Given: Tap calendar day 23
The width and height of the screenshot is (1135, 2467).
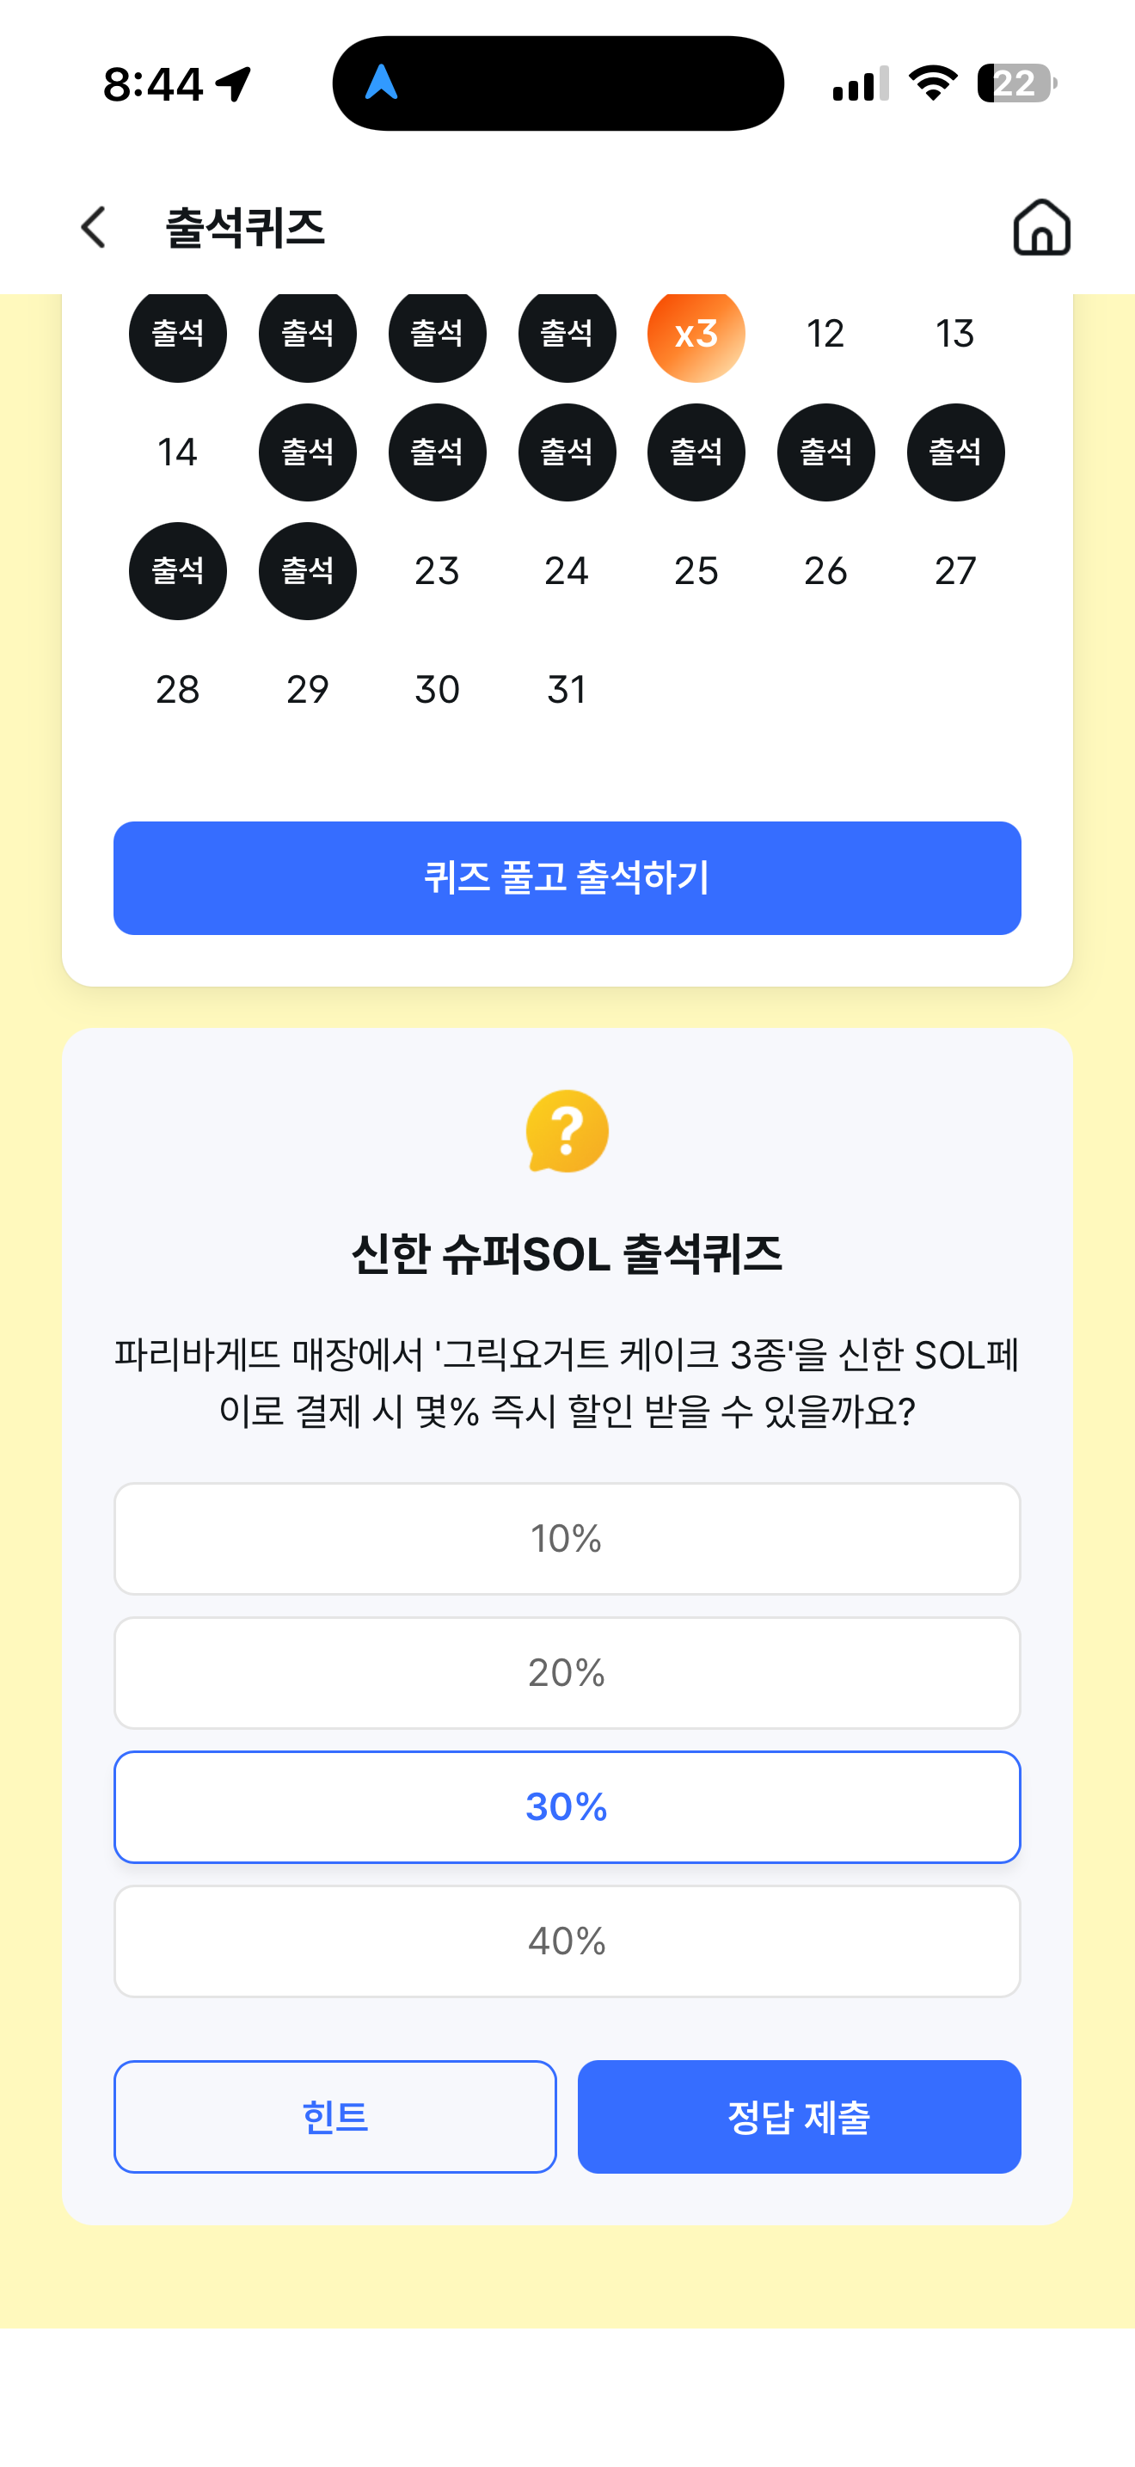Looking at the screenshot, I should click(438, 571).
